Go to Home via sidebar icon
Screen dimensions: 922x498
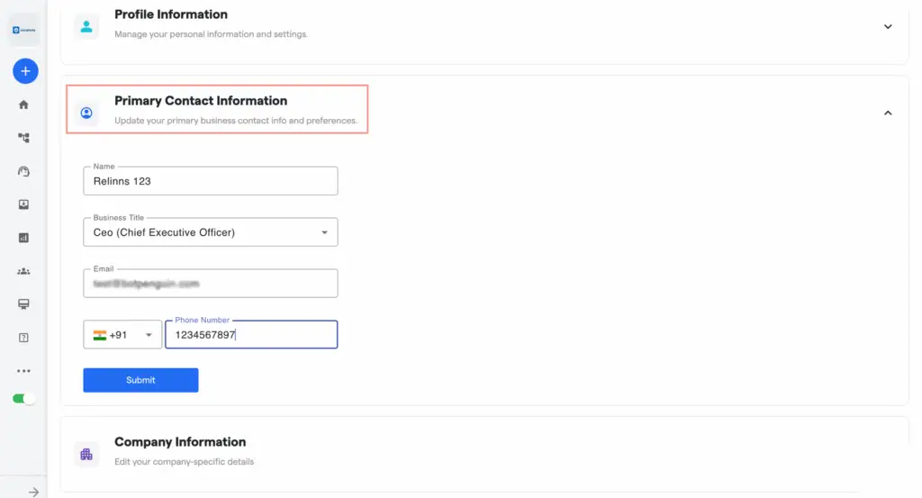point(23,104)
